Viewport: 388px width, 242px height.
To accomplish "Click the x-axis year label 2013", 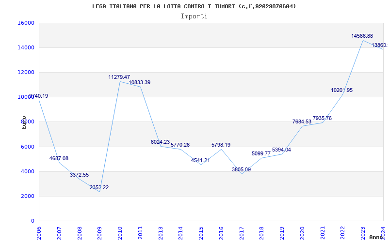I will click(x=161, y=233).
